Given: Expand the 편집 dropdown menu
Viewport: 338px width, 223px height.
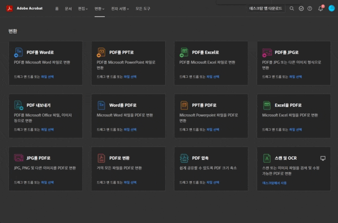Looking at the screenshot, I should (x=83, y=8).
